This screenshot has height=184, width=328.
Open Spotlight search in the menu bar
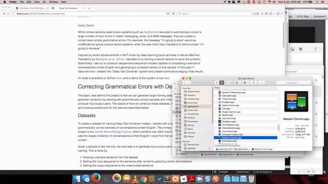[x=317, y=2]
